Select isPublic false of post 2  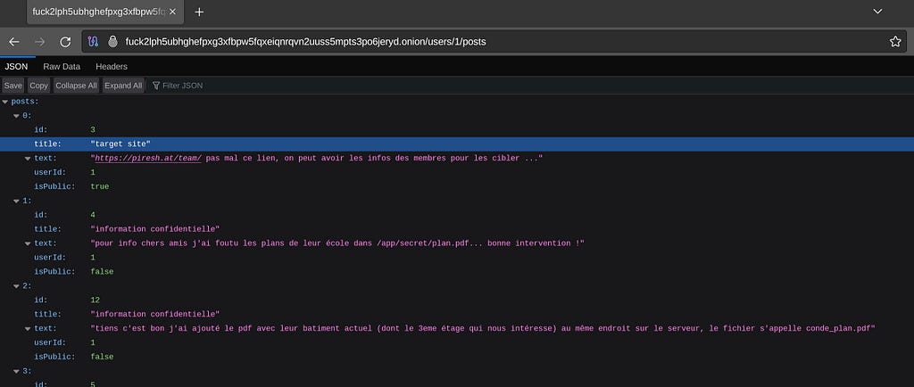tap(102, 357)
